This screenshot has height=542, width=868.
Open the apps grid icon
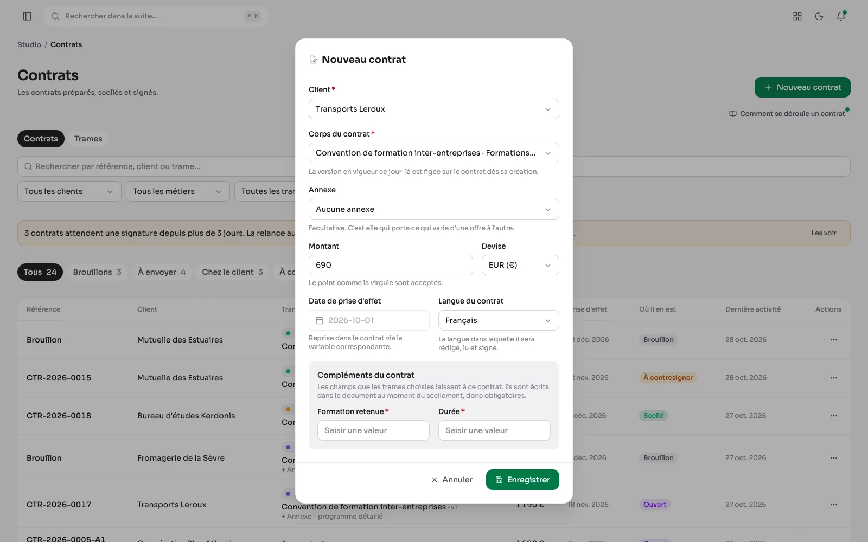pos(797,16)
